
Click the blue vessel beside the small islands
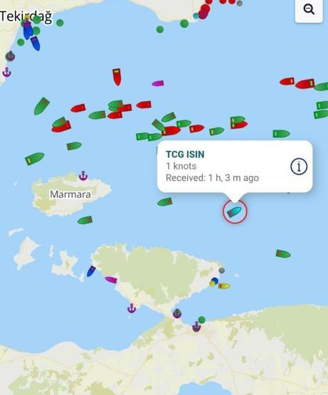91,271
